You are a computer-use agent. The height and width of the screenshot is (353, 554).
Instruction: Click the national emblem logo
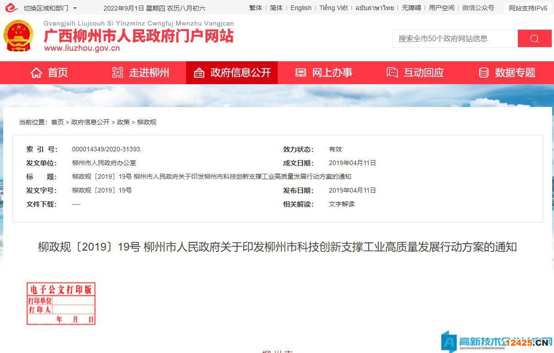point(18,36)
